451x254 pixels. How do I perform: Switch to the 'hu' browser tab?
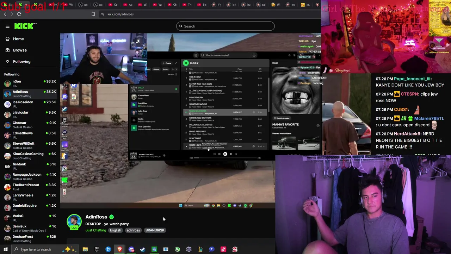pos(246,5)
